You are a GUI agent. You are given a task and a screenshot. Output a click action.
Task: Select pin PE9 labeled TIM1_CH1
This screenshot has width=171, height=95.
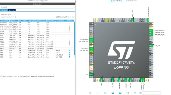pyautogui.click(x=126, y=80)
